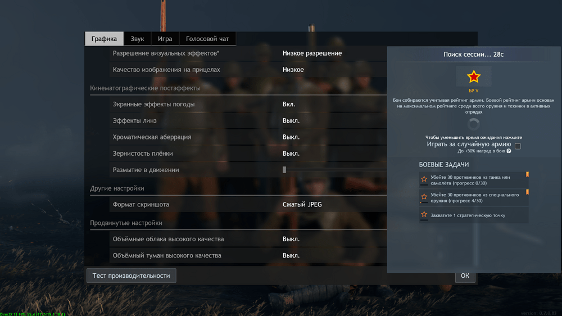Open the Голосовой чат tab
Screen dimensions: 562x316
207,39
